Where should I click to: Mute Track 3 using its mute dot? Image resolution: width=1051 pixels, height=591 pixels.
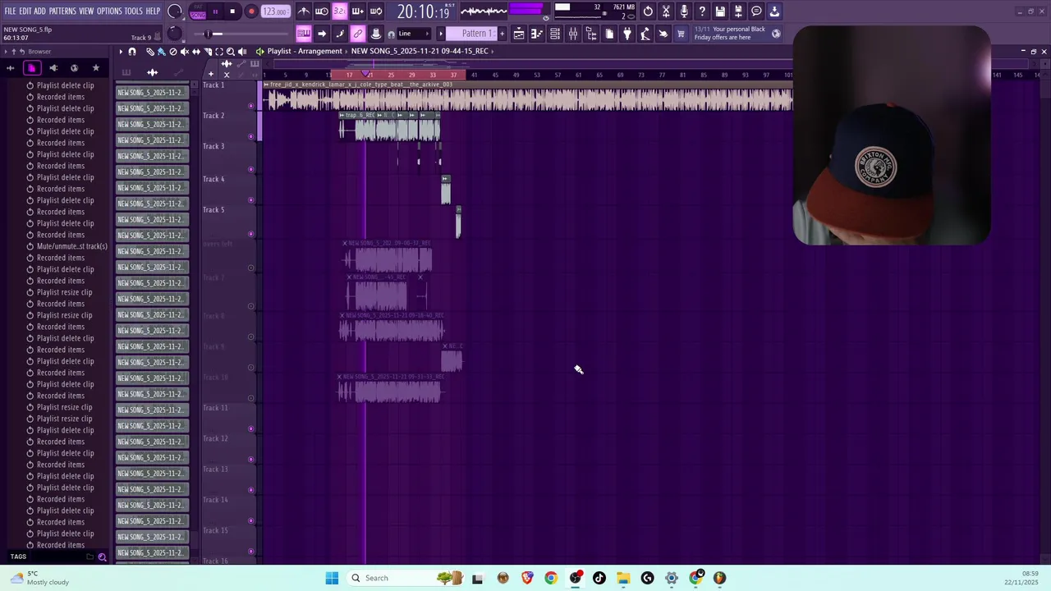251,170
